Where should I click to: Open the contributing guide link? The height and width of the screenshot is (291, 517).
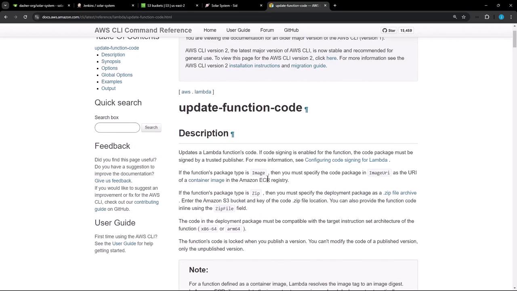pyautogui.click(x=126, y=205)
